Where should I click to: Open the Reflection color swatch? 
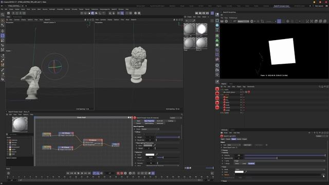click(x=150, y=155)
